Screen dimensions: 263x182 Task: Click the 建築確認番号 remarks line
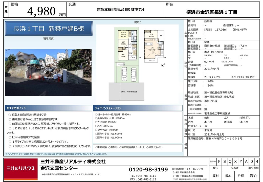[x=215, y=139]
